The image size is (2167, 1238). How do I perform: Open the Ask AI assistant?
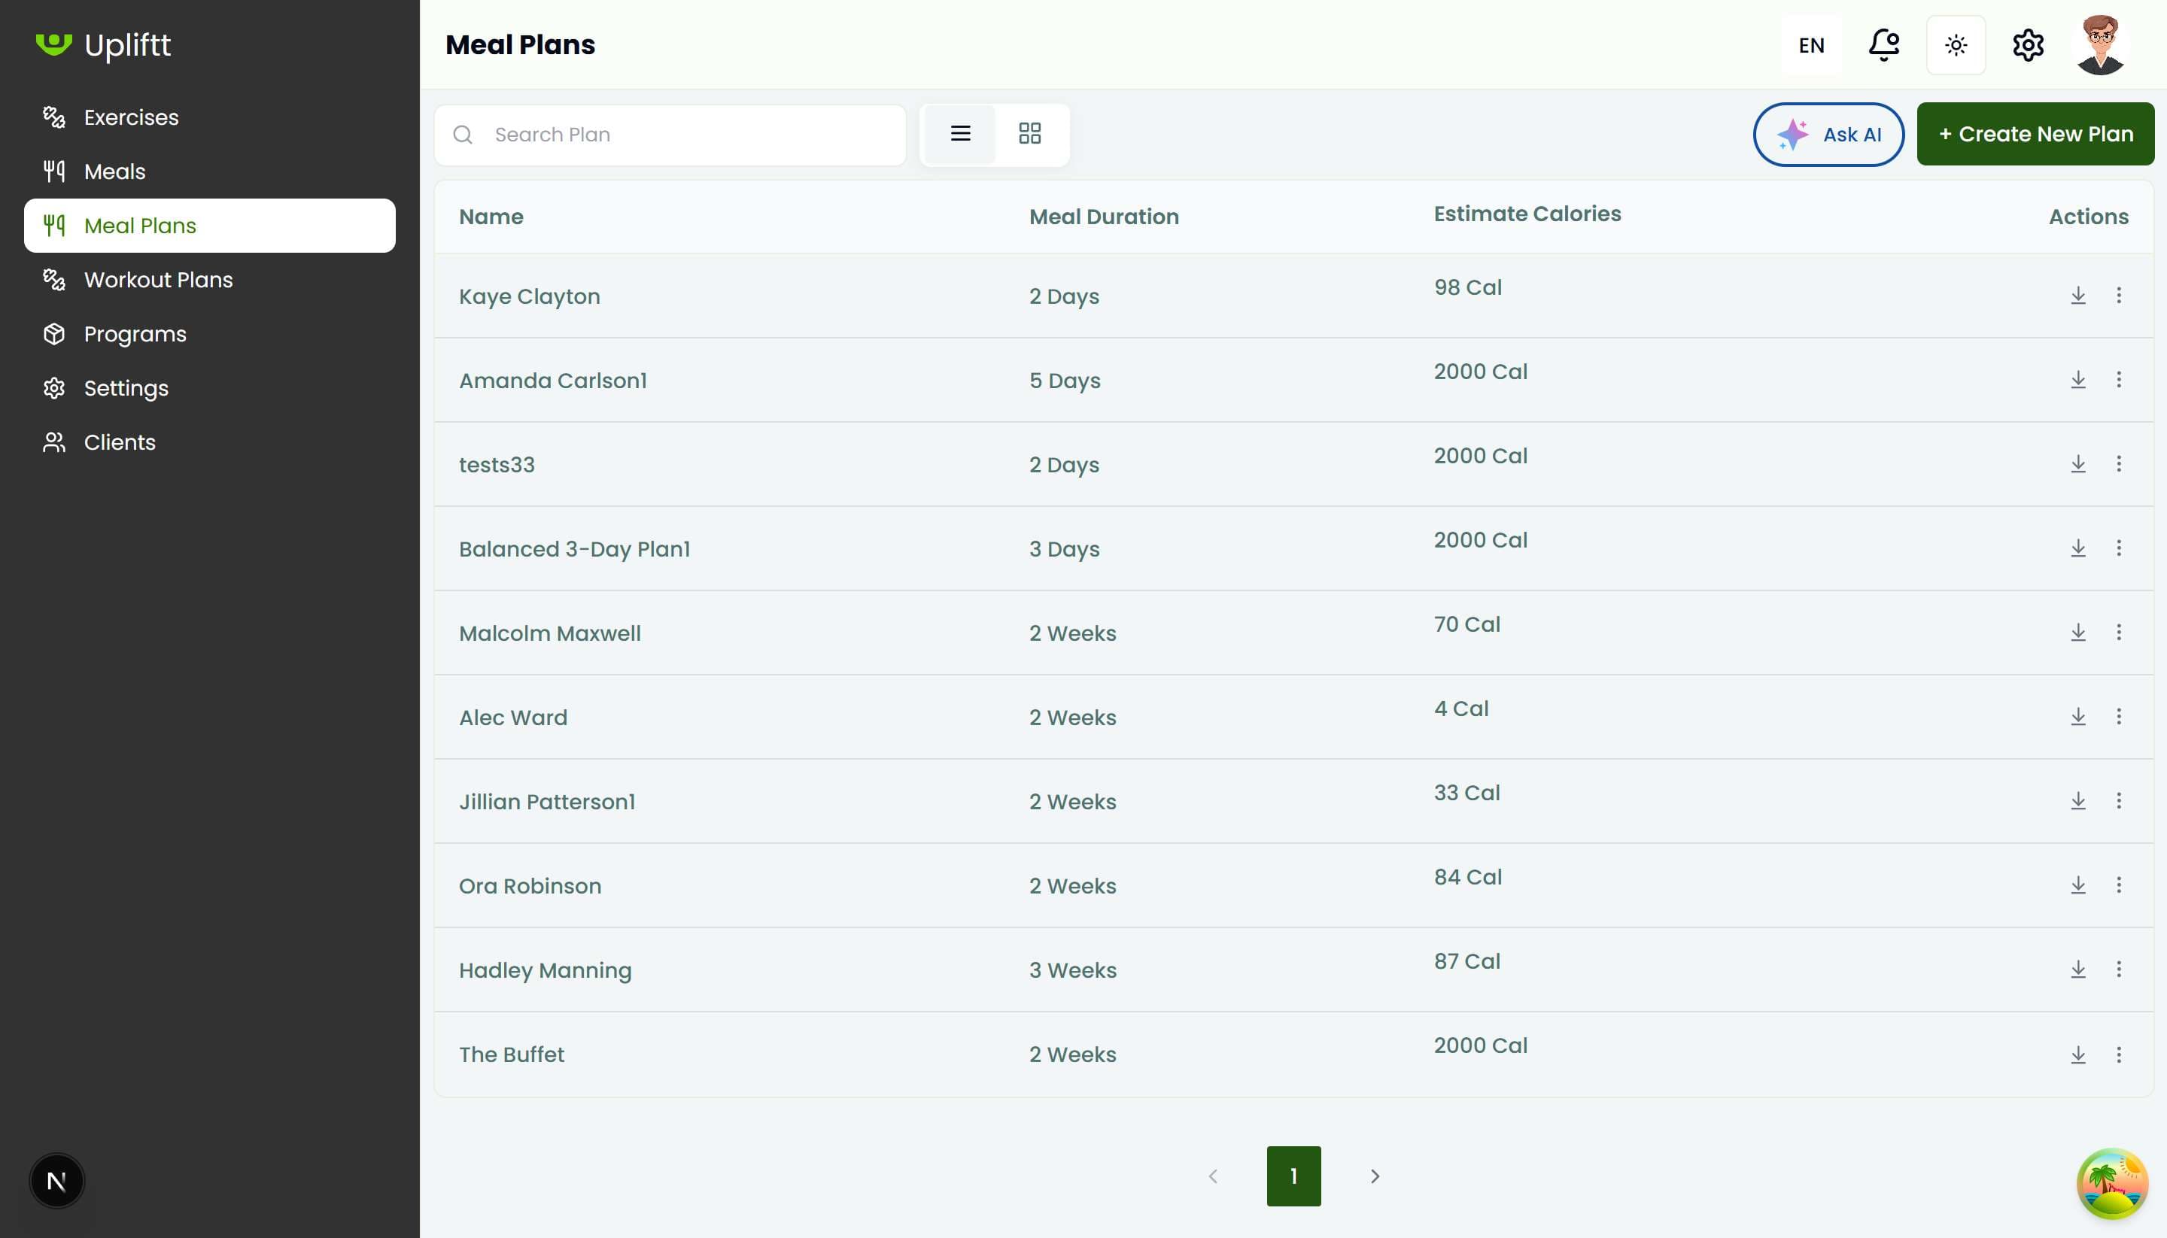[1828, 133]
